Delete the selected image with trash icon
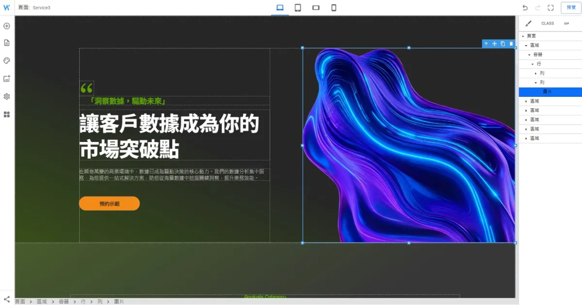582x305 pixels. [511, 44]
